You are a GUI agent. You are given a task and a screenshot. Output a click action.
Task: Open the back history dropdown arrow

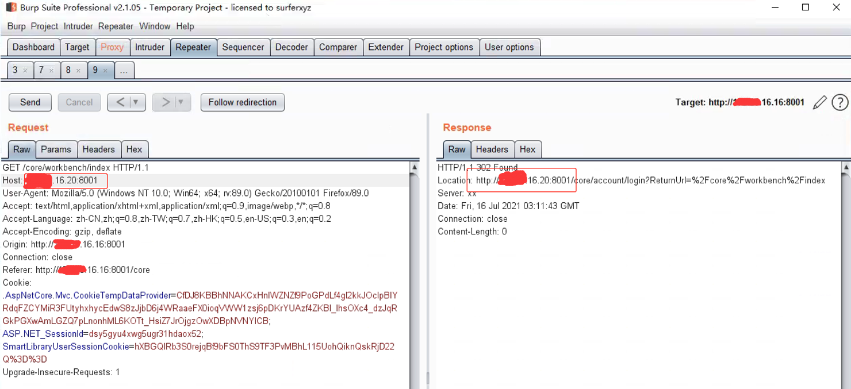(x=136, y=102)
